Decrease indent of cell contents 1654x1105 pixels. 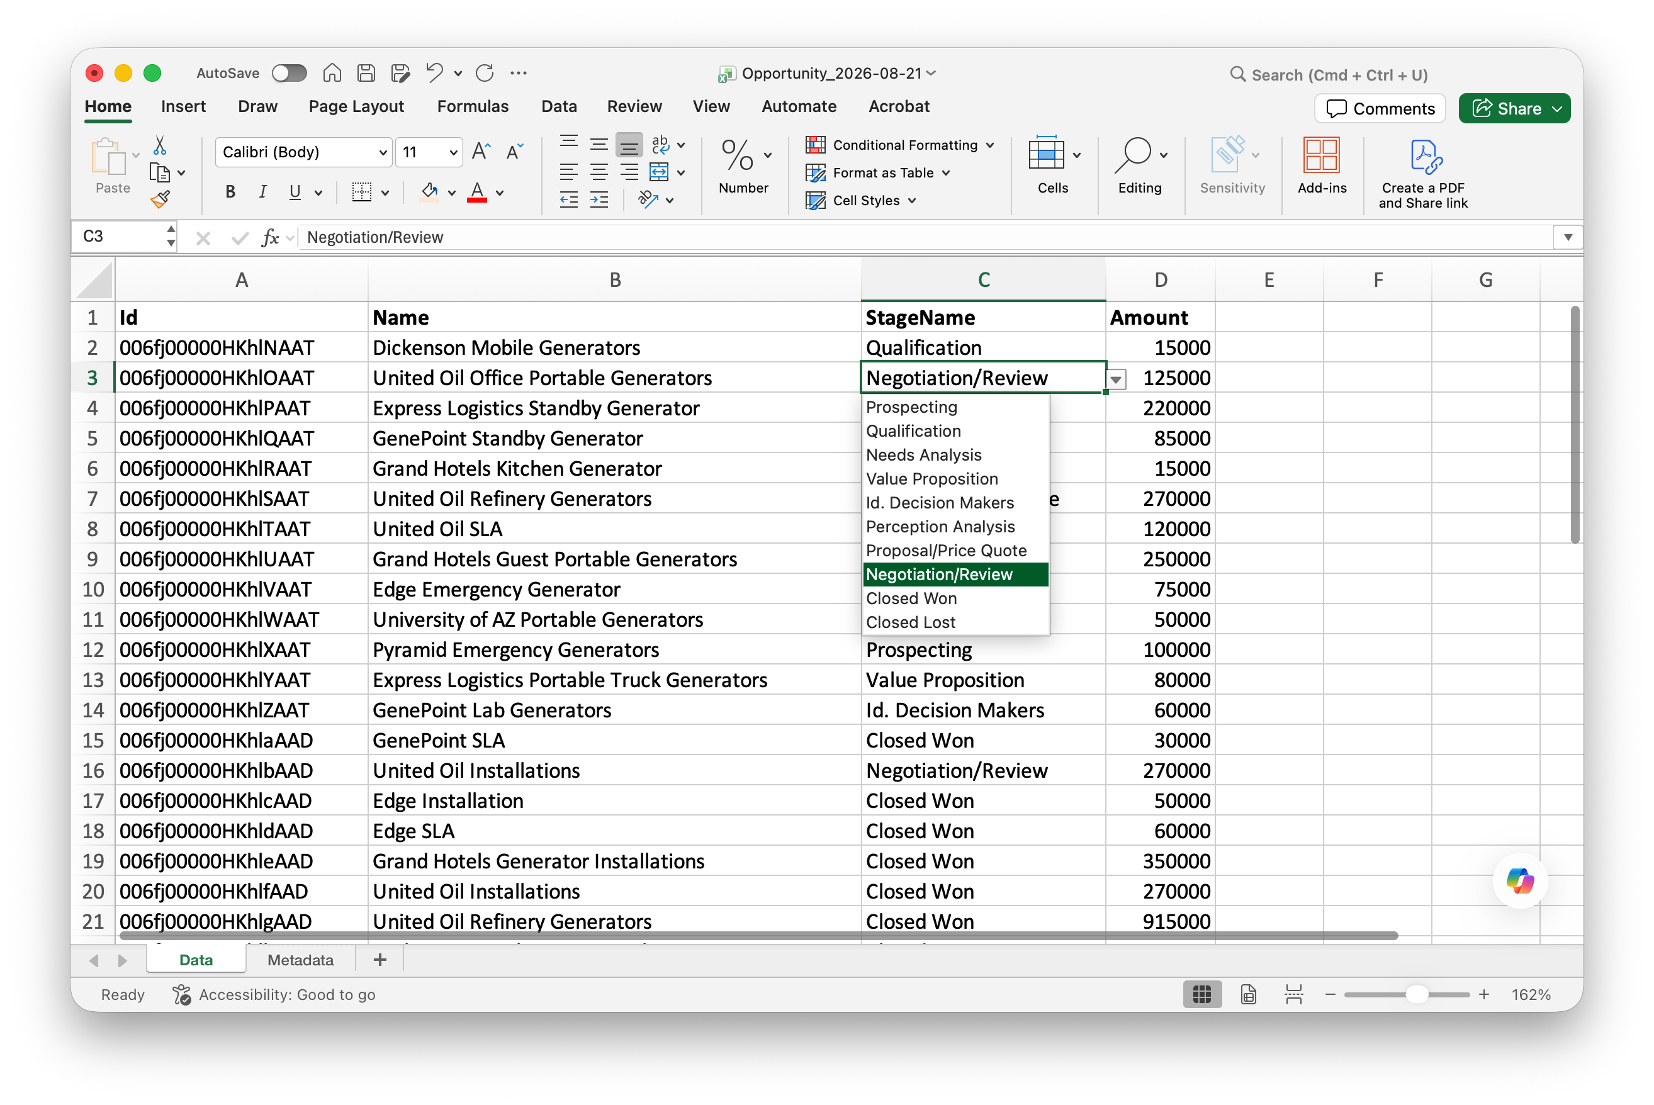[x=569, y=200]
